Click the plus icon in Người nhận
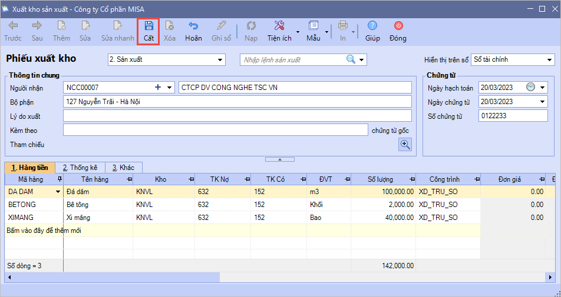 (158, 88)
